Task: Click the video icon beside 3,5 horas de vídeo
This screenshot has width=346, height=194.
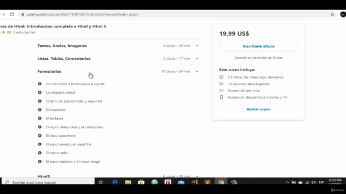Action: [221, 77]
